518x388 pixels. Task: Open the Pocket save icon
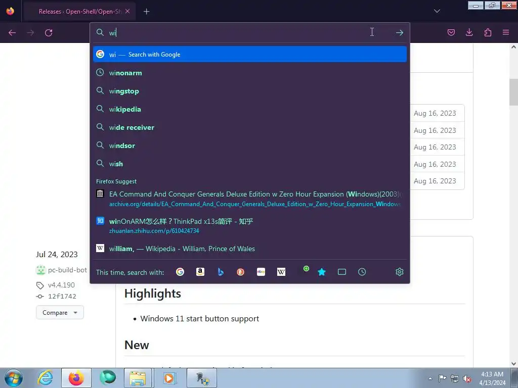451,32
